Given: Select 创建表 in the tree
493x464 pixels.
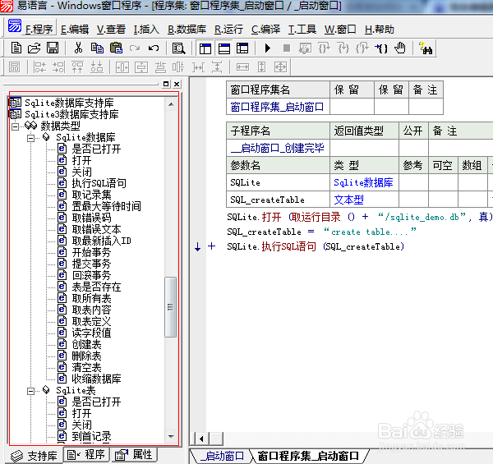Looking at the screenshot, I should (x=86, y=344).
